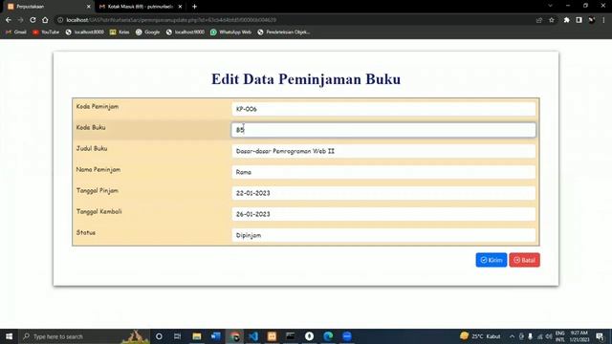The width and height of the screenshot is (612, 344).
Task: Click the Tanggal Kembali label
Action: coord(99,211)
